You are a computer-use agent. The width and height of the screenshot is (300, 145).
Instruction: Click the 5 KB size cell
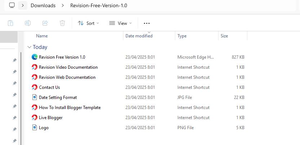pos(240,128)
